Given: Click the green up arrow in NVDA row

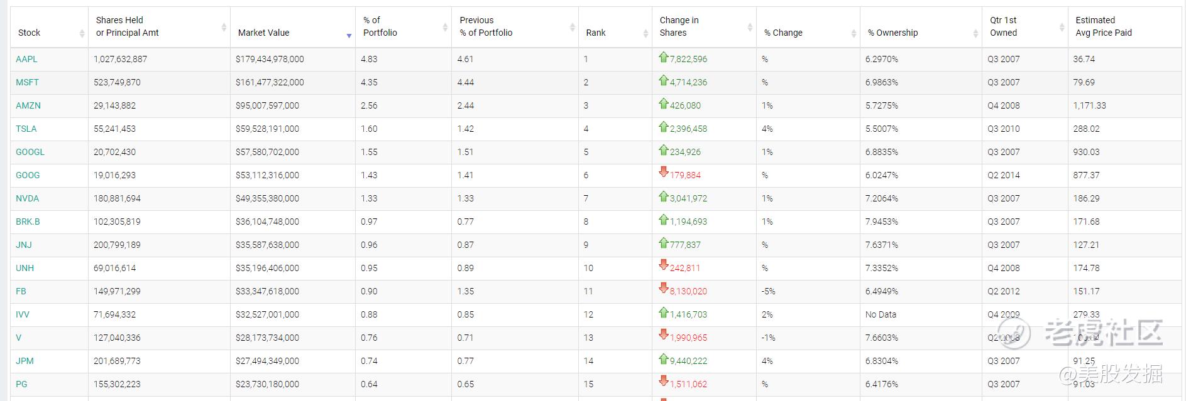Looking at the screenshot, I should point(663,196).
